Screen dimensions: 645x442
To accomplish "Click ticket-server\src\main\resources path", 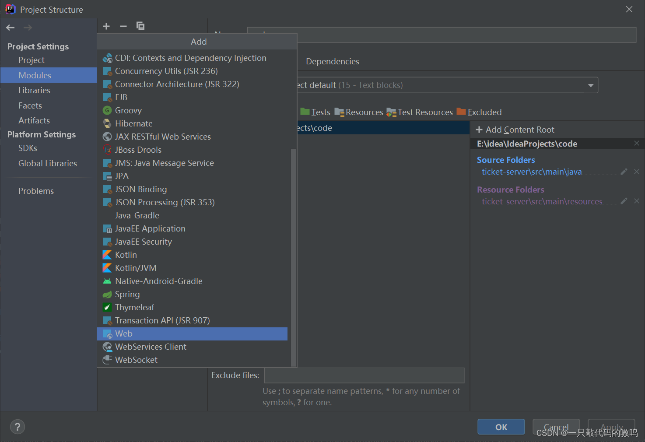I will [542, 202].
